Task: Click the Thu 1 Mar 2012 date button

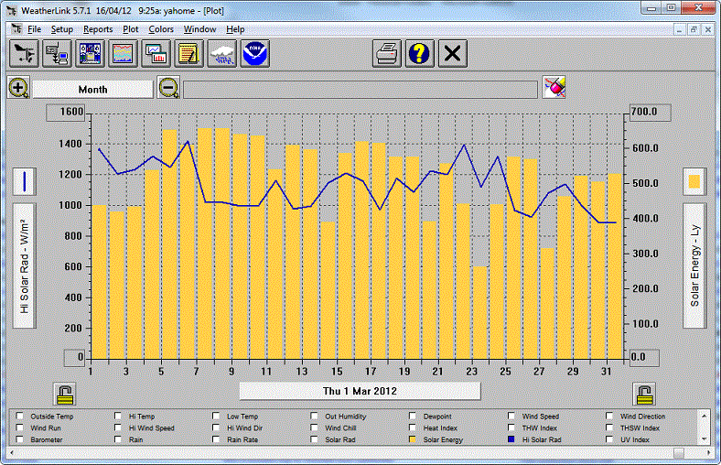Action: click(x=360, y=391)
